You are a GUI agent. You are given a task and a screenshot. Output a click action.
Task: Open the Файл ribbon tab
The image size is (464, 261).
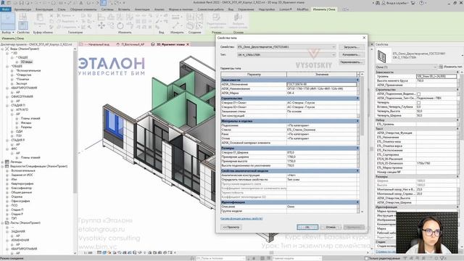tap(6, 9)
